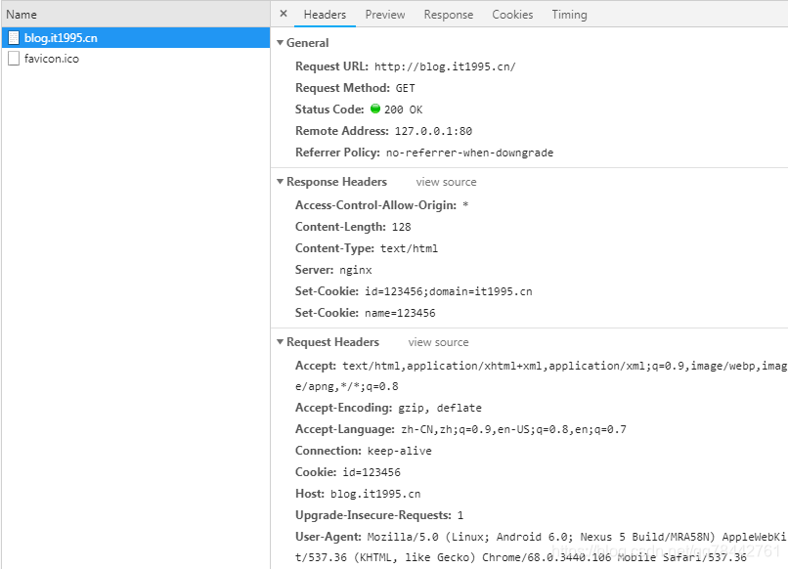Click the Request Headers section title
Viewport: 788px width, 569px height.
(332, 342)
